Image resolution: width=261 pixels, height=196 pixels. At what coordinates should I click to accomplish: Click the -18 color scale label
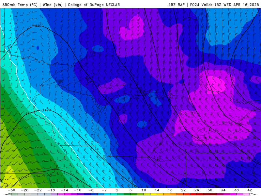tap(51, 190)
